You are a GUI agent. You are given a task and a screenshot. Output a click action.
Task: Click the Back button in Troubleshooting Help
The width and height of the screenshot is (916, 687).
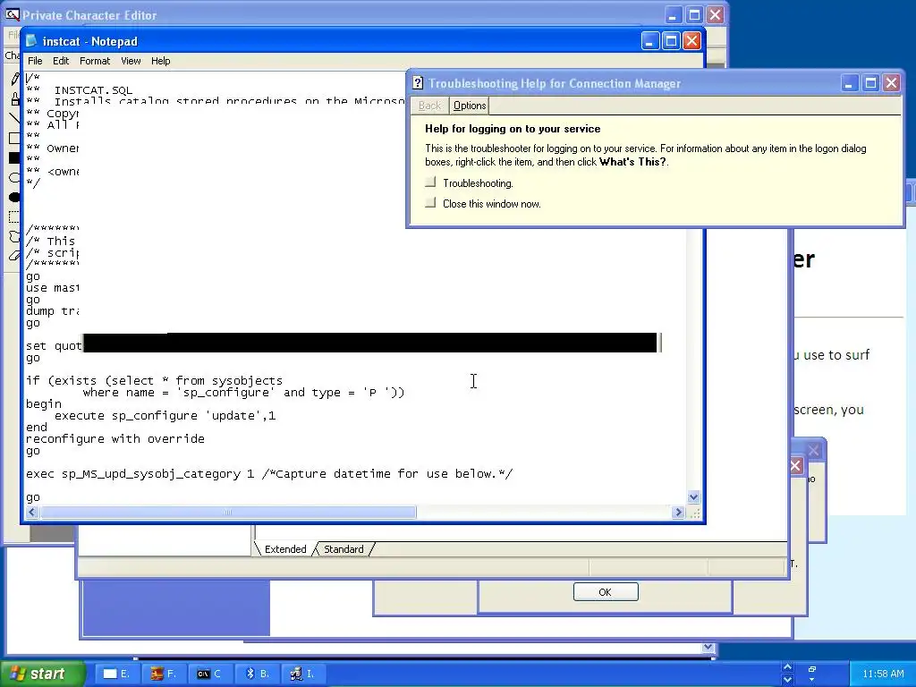point(429,106)
